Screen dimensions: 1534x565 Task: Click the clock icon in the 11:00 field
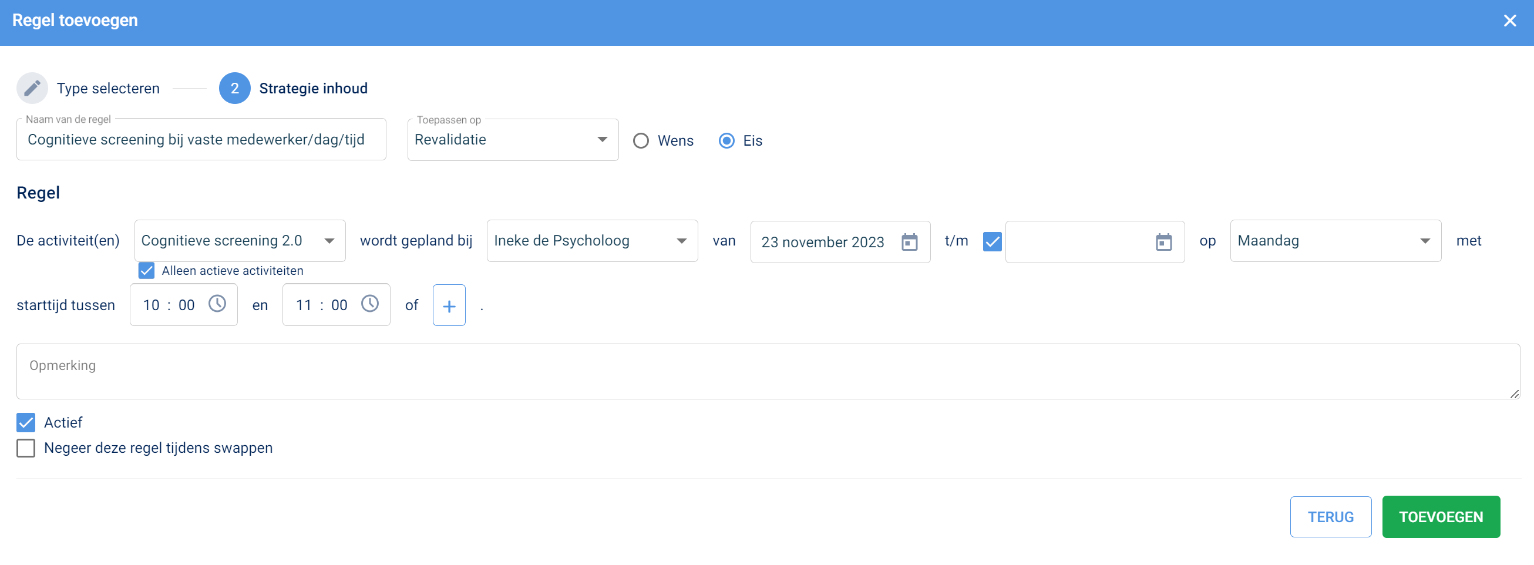(370, 304)
